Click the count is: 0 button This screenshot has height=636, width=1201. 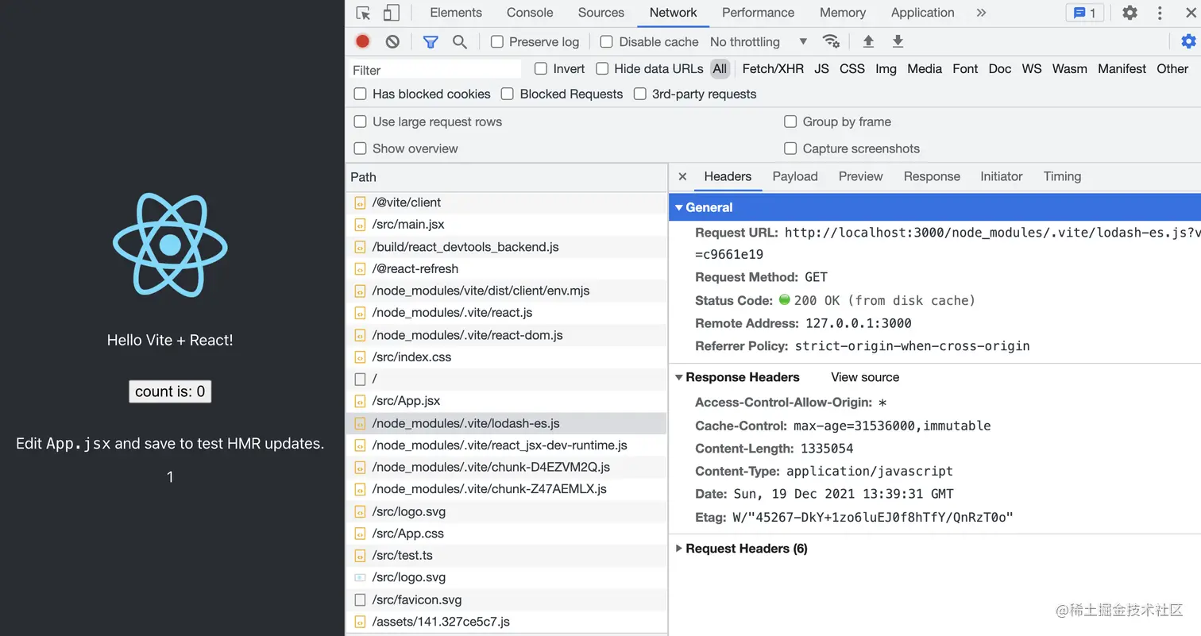click(170, 391)
